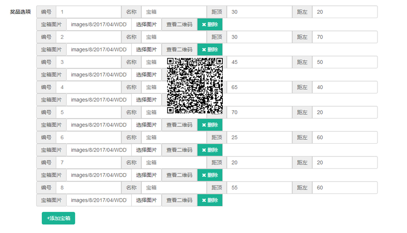
Task: Edit 距顶 value 20 of box 7
Action: (259, 162)
